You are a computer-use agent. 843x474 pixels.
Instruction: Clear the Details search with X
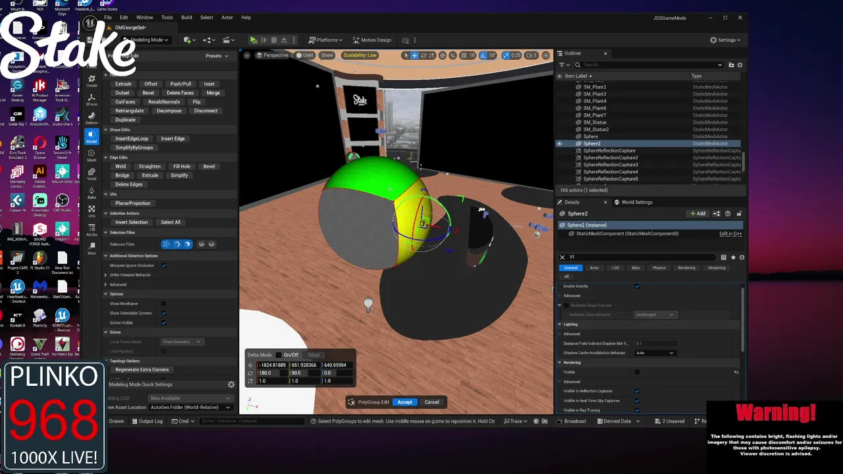point(562,257)
